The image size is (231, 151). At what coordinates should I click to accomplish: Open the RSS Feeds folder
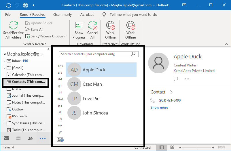17,116
